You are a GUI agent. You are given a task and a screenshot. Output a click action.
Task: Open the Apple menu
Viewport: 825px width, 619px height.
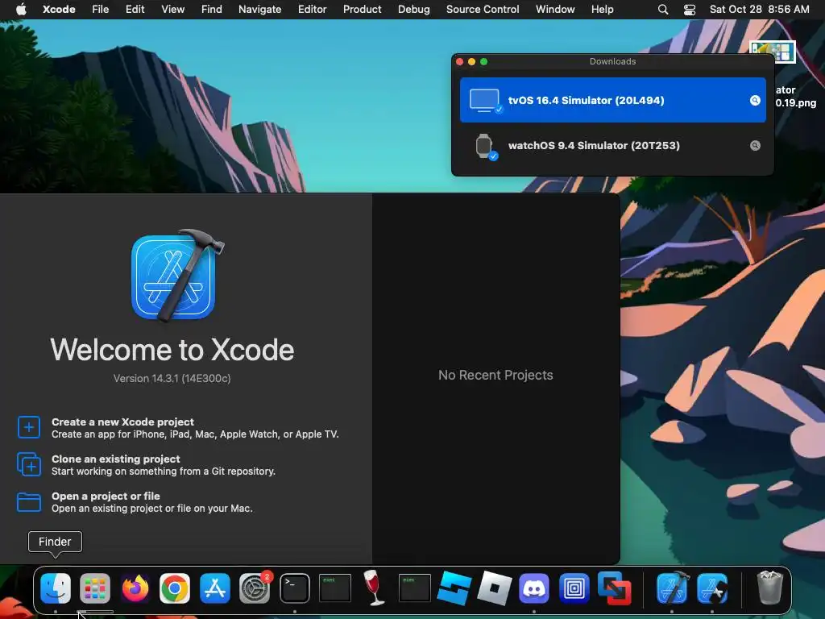tap(21, 10)
